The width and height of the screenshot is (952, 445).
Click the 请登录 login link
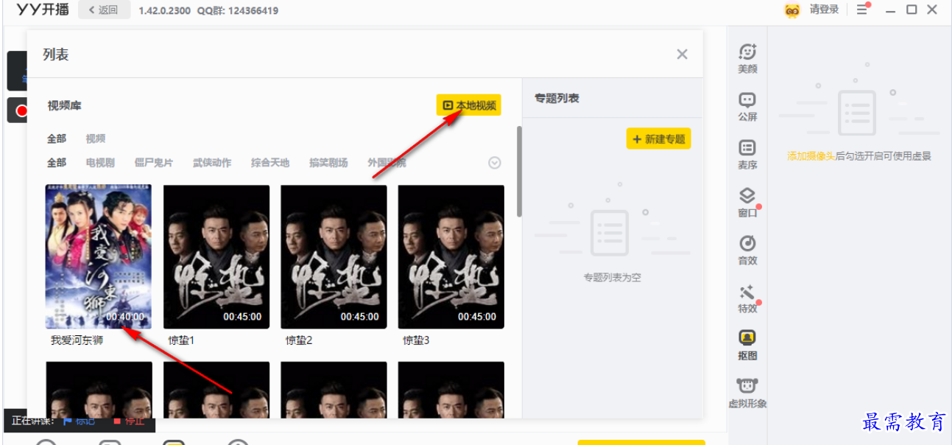[825, 10]
